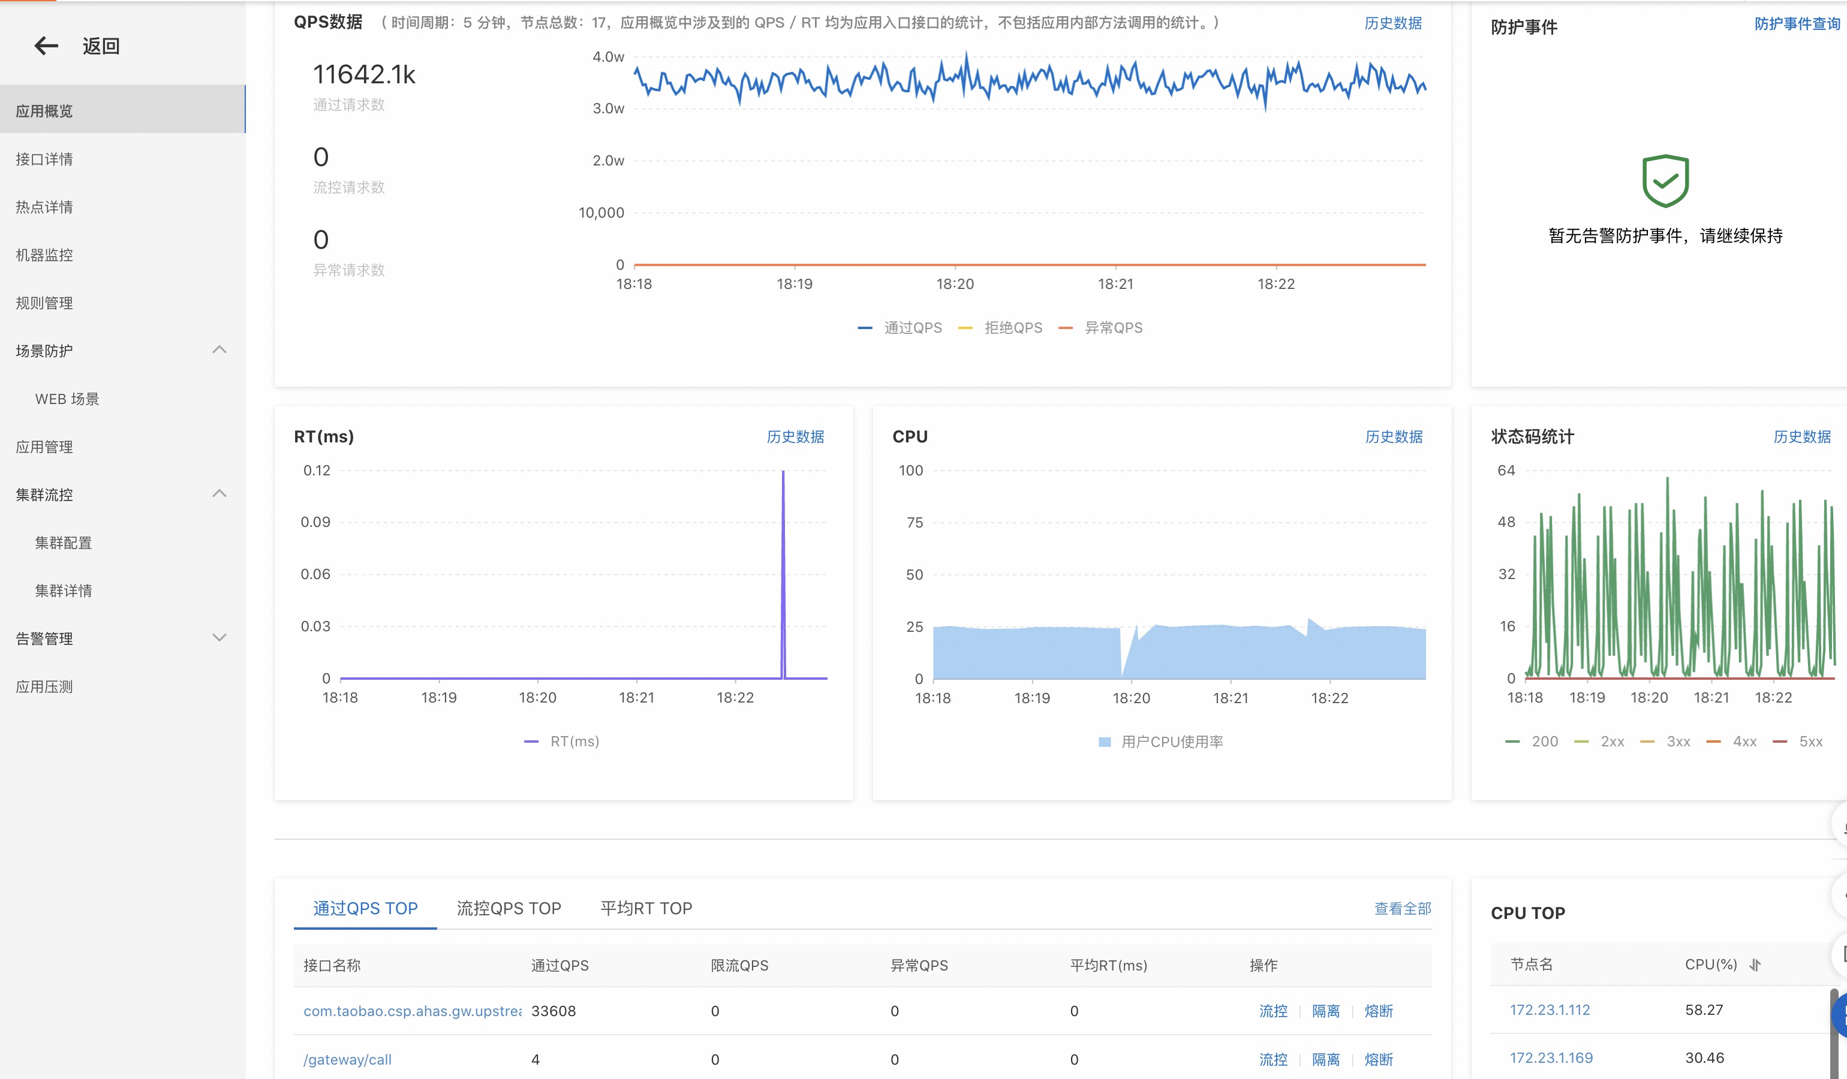This screenshot has width=1847, height=1079.
Task: Switch to 流控QPS TOP tab
Action: pos(509,908)
